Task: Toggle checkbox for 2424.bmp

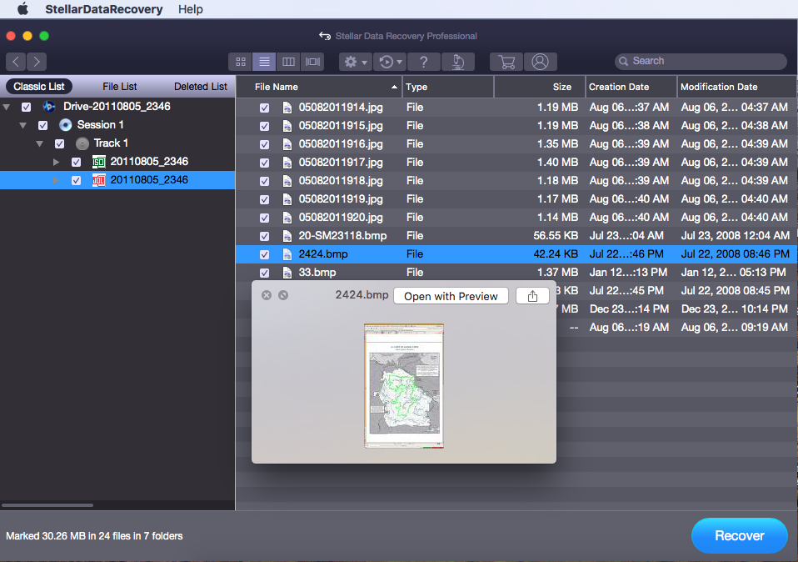Action: pyautogui.click(x=264, y=254)
